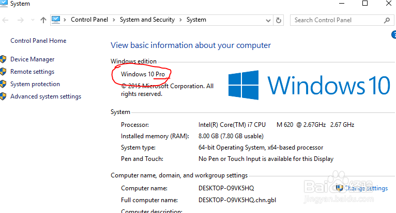Close the System window

(389, 3)
